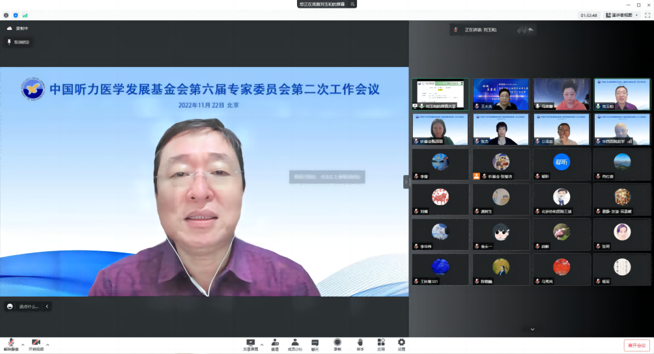
Task: Expand the microphone audio options arrow
Action: pyautogui.click(x=23, y=344)
